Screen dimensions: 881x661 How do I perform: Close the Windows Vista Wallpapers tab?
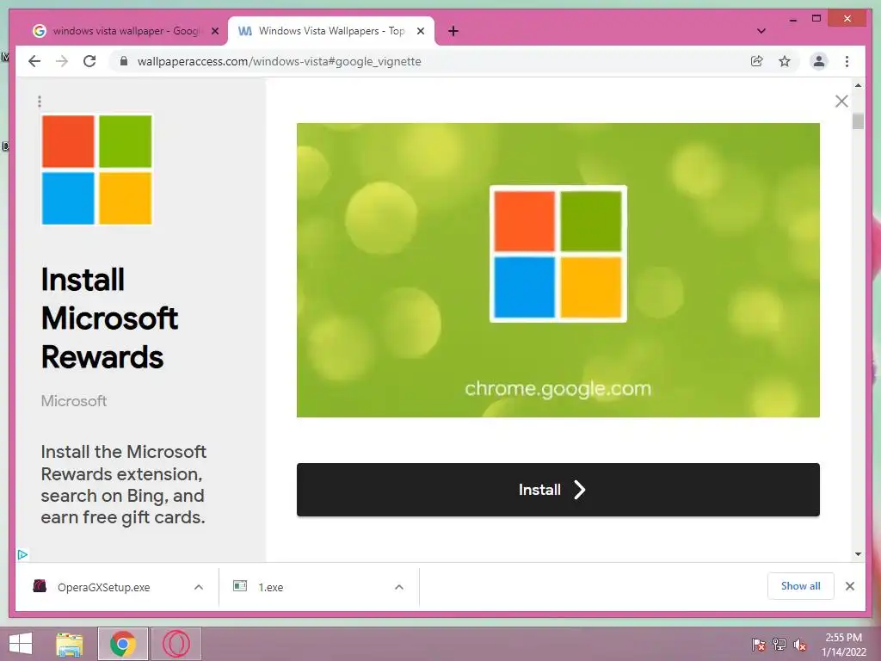pyautogui.click(x=420, y=31)
